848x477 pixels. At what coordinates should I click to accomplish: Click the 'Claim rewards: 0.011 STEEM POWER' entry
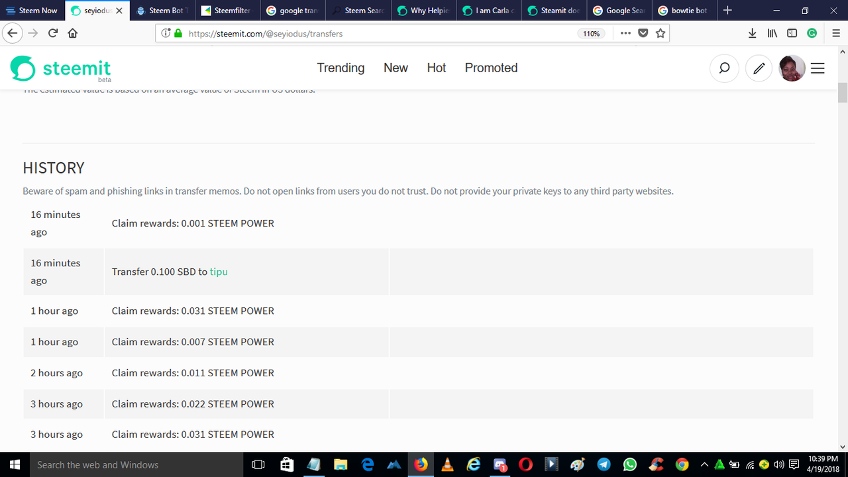(x=193, y=373)
